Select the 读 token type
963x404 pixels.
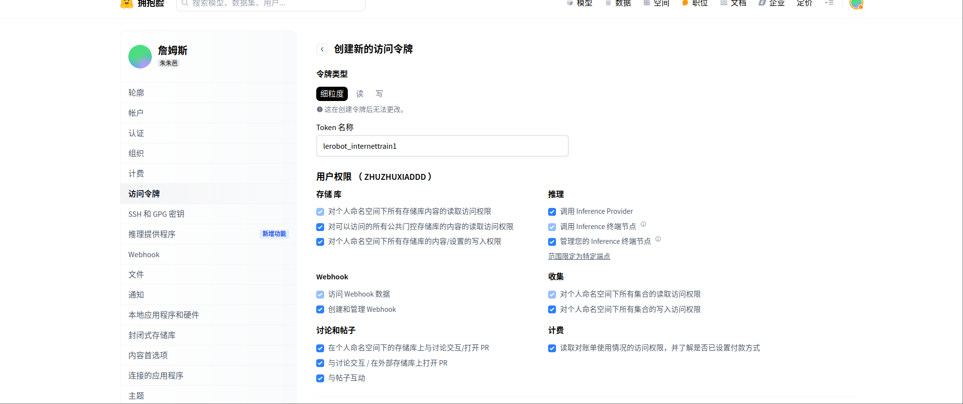(360, 94)
